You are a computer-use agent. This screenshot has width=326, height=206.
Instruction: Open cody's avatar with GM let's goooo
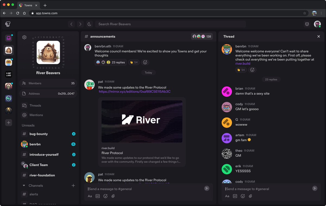(x=227, y=107)
